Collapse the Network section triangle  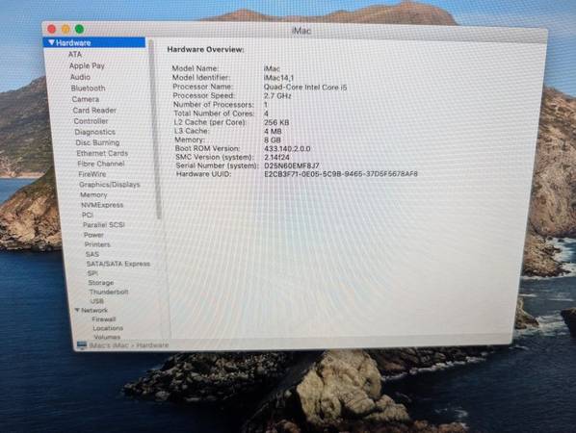[77, 310]
